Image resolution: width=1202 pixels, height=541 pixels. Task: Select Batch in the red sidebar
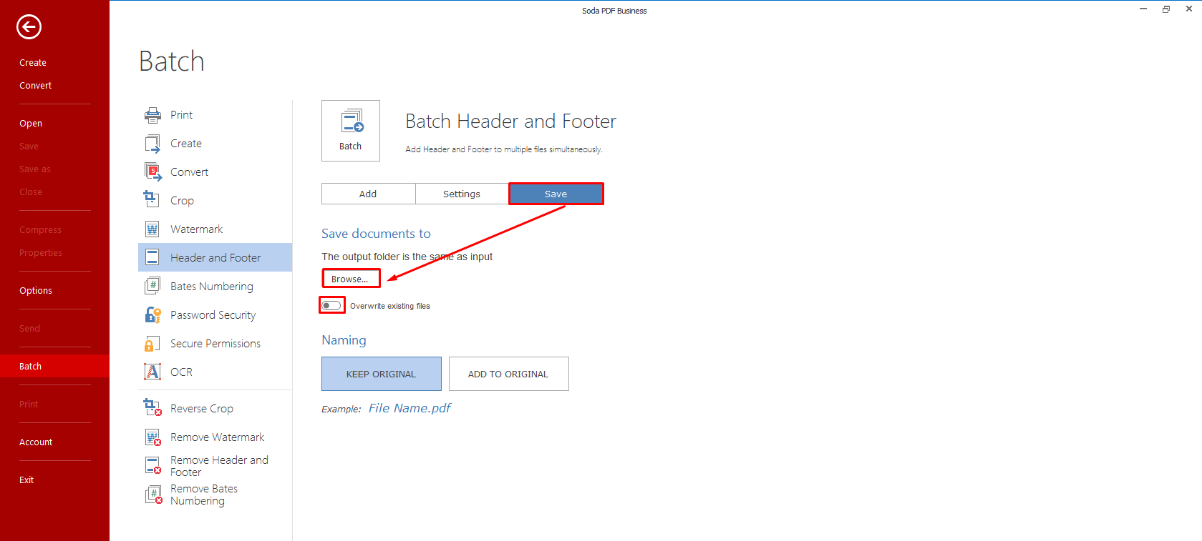(54, 366)
